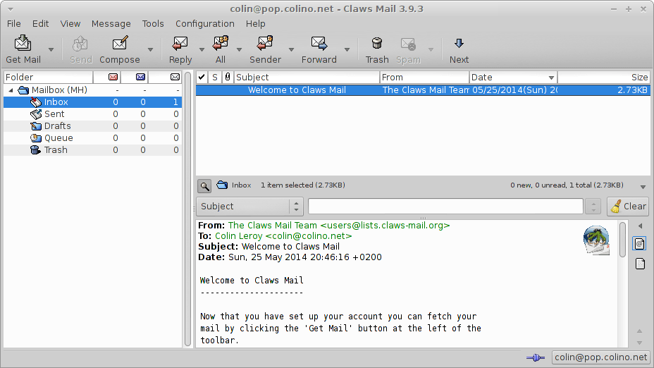Go to Next unread message

pos(459,44)
